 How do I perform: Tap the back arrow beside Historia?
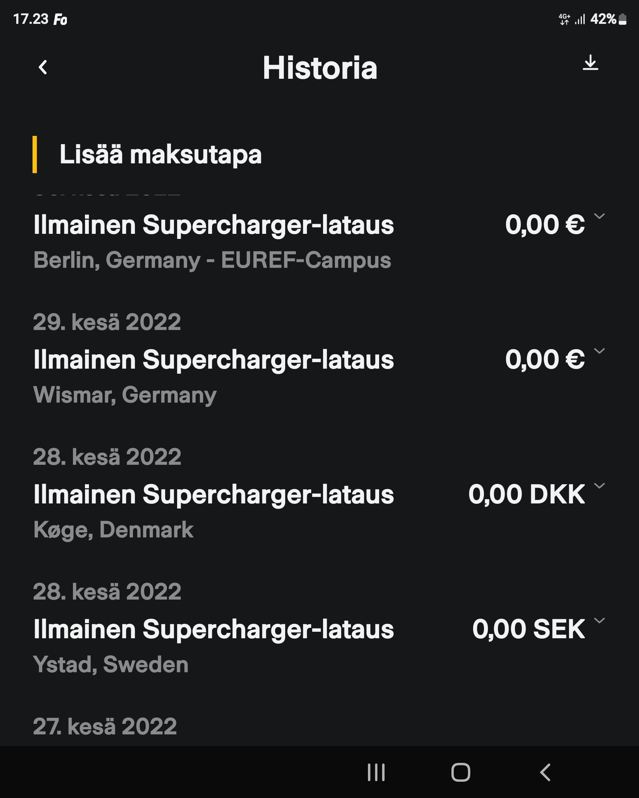tap(43, 67)
